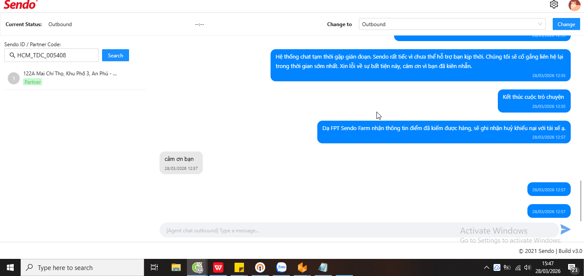584x276 pixels.
Task: Click the Windows taskbar search box
Action: (x=82, y=267)
